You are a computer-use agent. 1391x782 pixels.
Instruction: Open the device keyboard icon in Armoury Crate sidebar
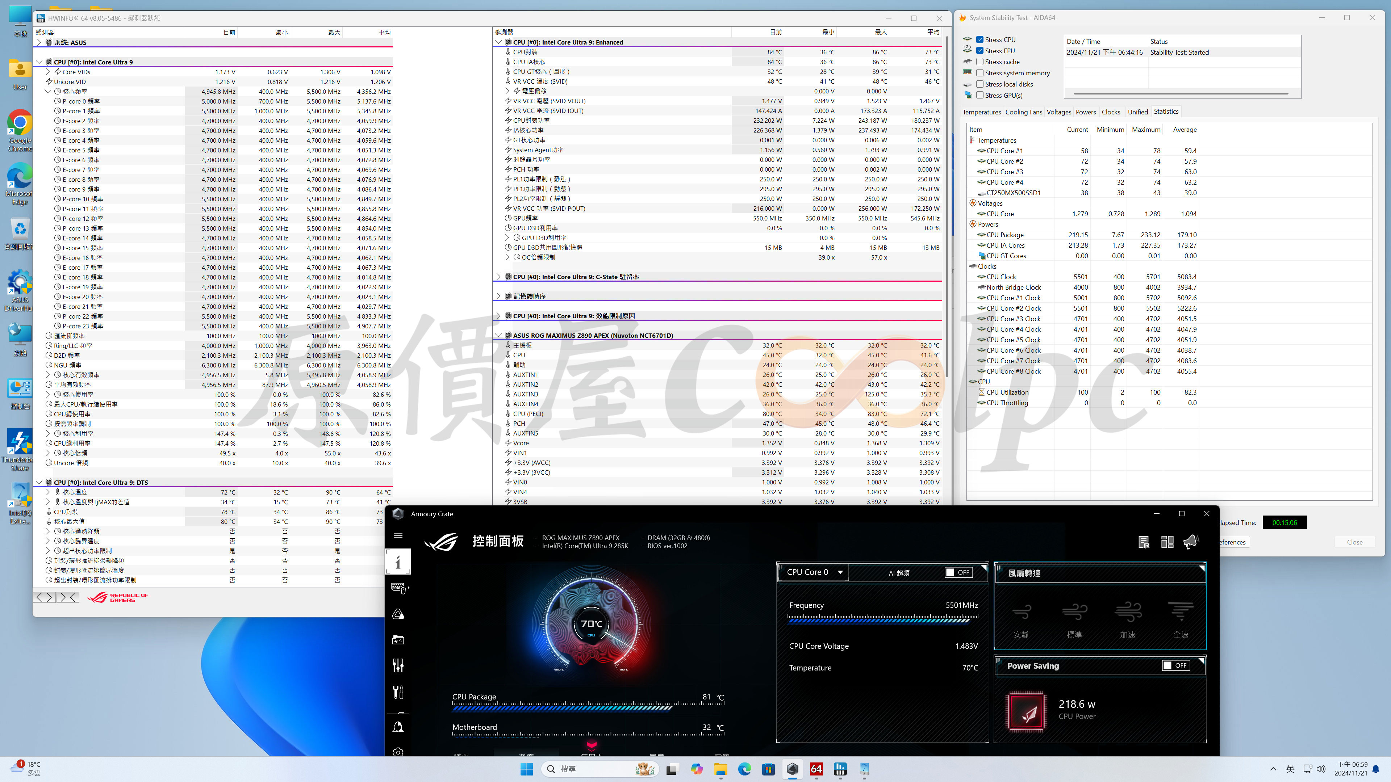pos(399,588)
